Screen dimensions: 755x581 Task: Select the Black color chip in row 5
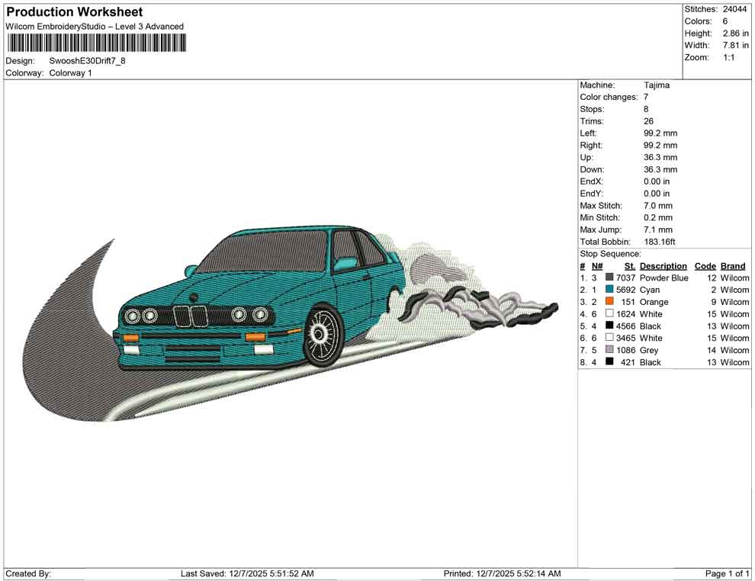coord(609,326)
